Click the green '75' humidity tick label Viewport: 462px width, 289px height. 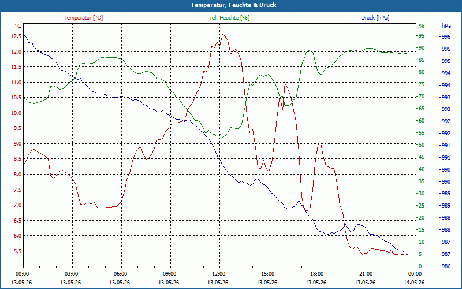coord(422,84)
